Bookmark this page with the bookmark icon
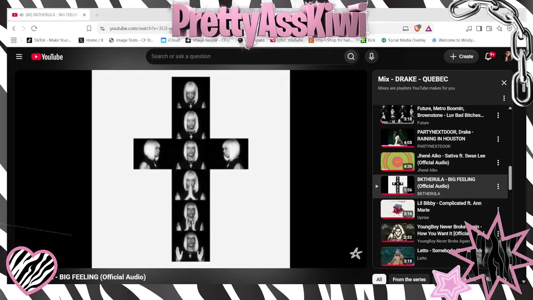The image size is (533, 300). click(x=89, y=28)
